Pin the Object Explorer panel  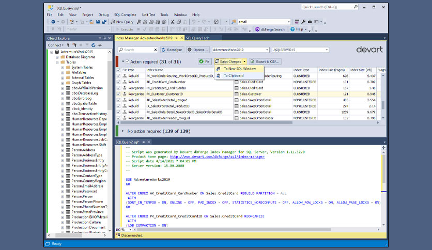pyautogui.click(x=105, y=38)
